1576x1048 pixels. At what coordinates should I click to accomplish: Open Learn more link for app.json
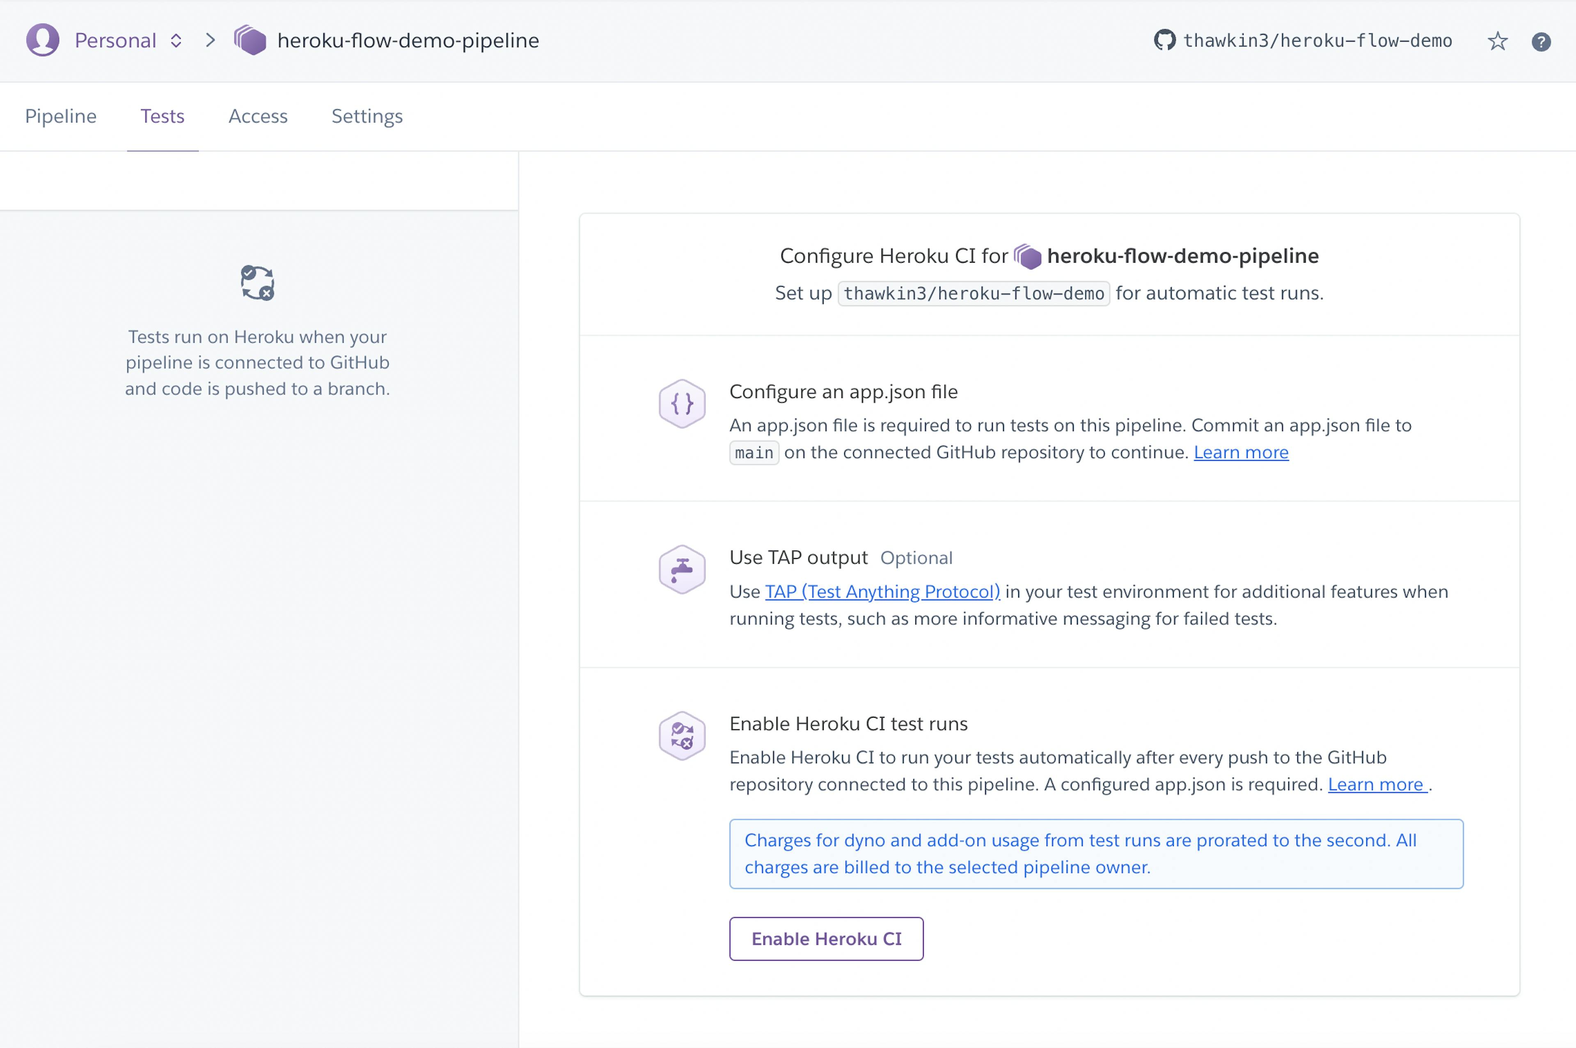pos(1241,453)
